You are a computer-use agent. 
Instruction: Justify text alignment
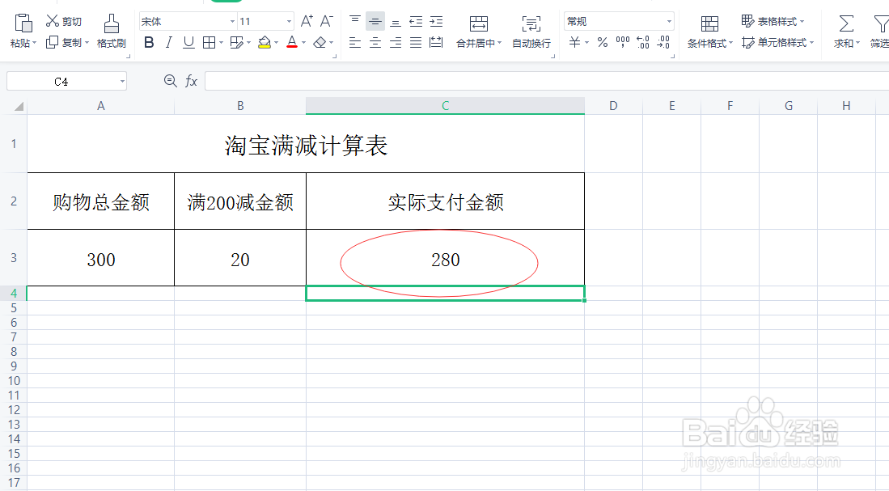coord(416,43)
